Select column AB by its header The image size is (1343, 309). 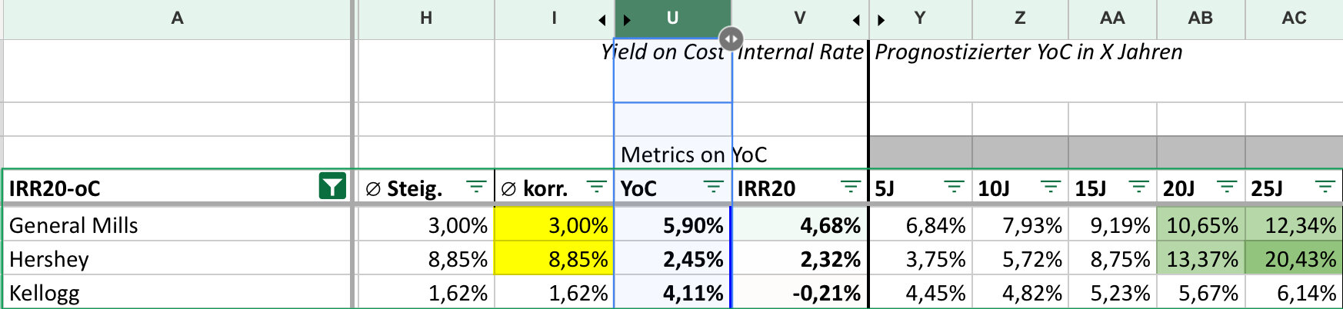coord(1200,18)
